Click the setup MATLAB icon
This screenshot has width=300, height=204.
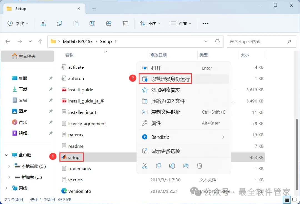click(64, 157)
